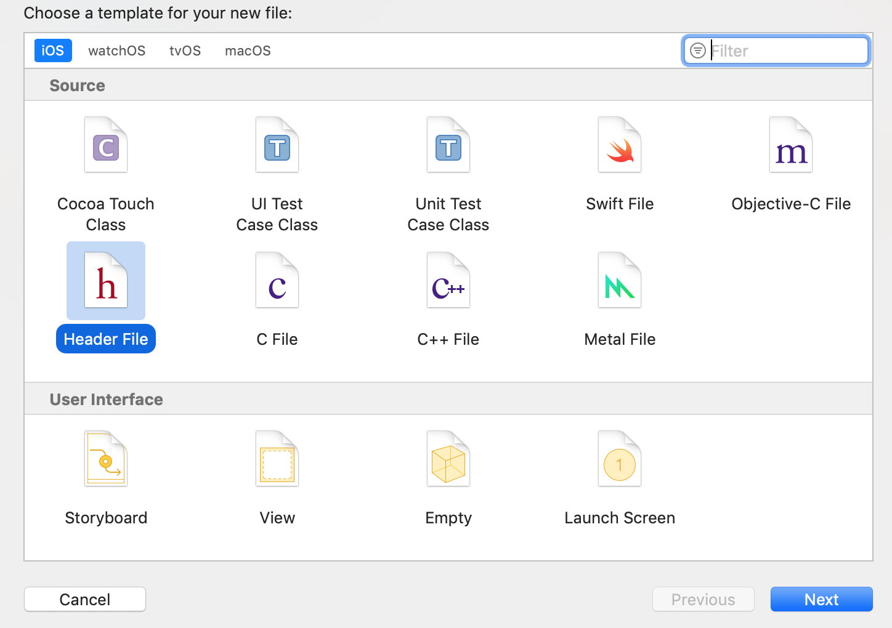Choose the Objective-C File icon
This screenshot has width=892, height=628.
point(791,145)
